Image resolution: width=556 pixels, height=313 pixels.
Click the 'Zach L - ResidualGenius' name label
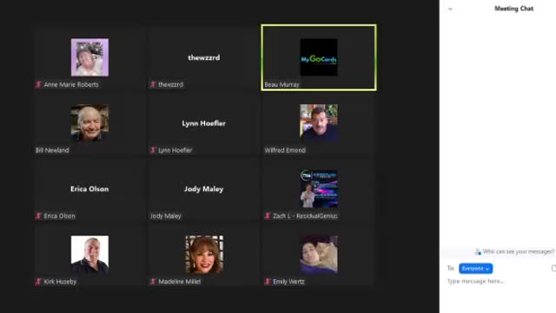tap(305, 216)
